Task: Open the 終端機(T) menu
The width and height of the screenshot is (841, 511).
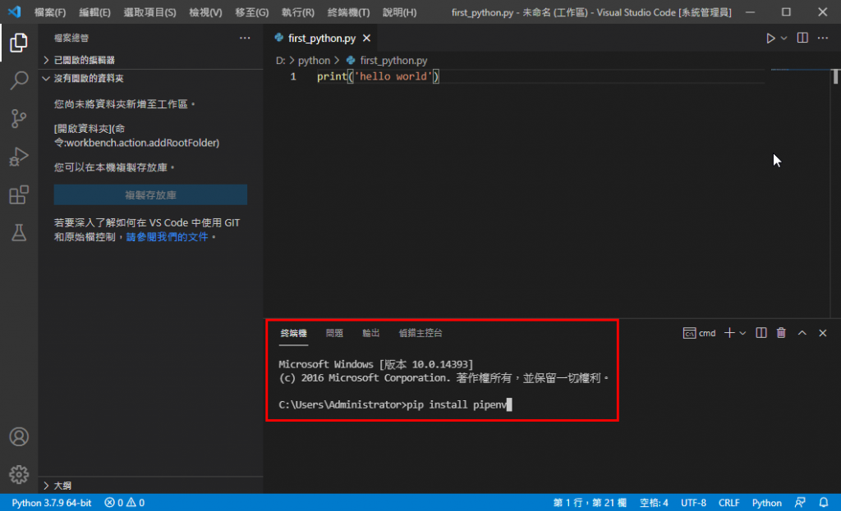Action: point(348,11)
